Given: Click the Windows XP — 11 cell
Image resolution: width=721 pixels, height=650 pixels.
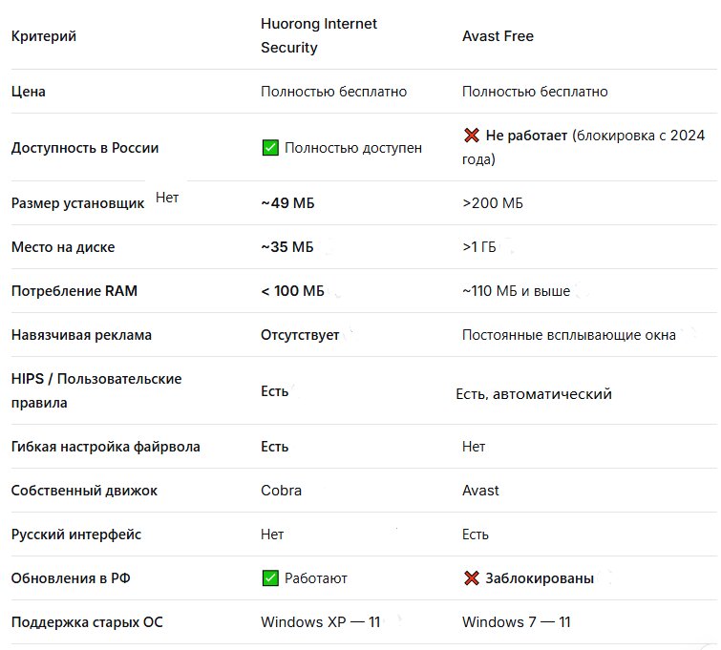Looking at the screenshot, I should (321, 621).
